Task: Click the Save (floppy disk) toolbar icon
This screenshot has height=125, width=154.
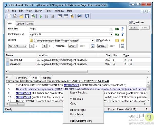Action: [27, 16]
